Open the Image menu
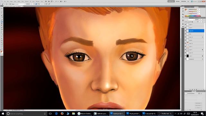206x116 pixels. click(x=11, y=1)
